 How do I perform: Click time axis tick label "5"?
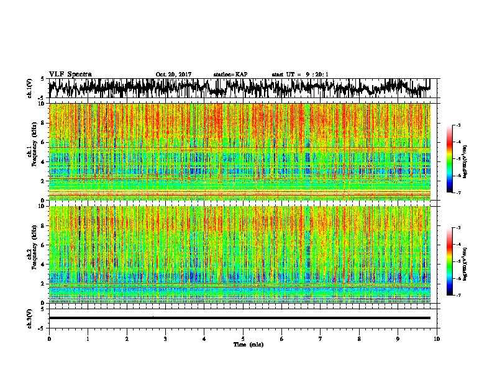coord(243,339)
